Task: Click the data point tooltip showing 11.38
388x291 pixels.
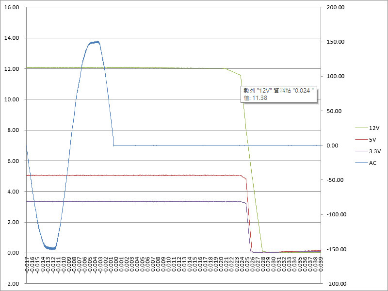Action: (x=279, y=94)
